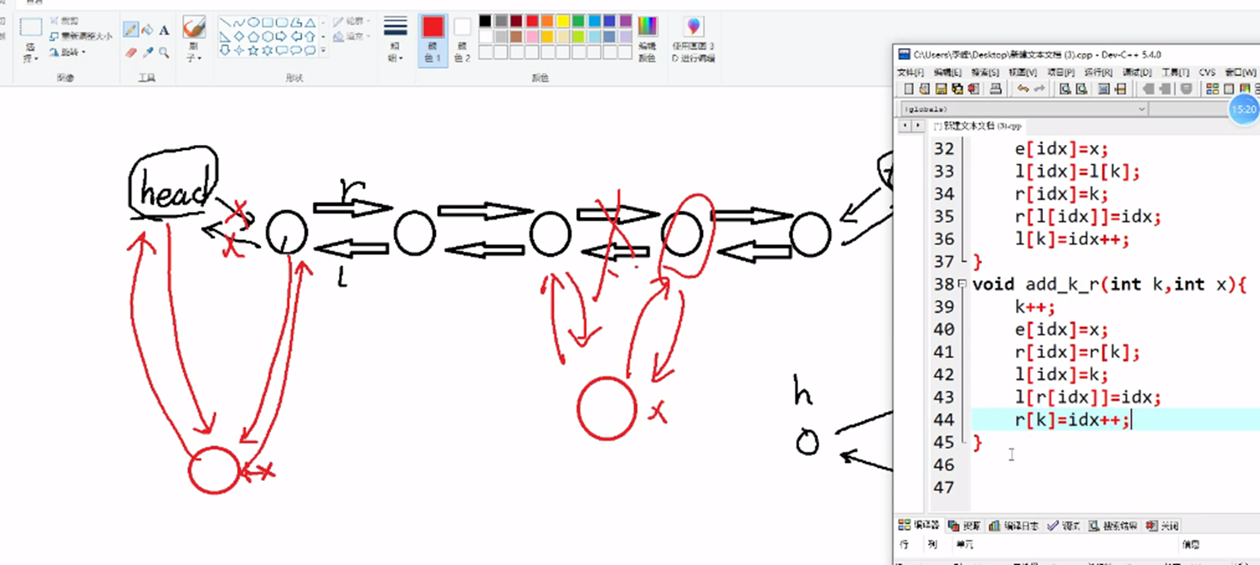Screen dimensions: 1260x565
Task: Click the Save All icon in Dev-C++
Action: click(957, 89)
